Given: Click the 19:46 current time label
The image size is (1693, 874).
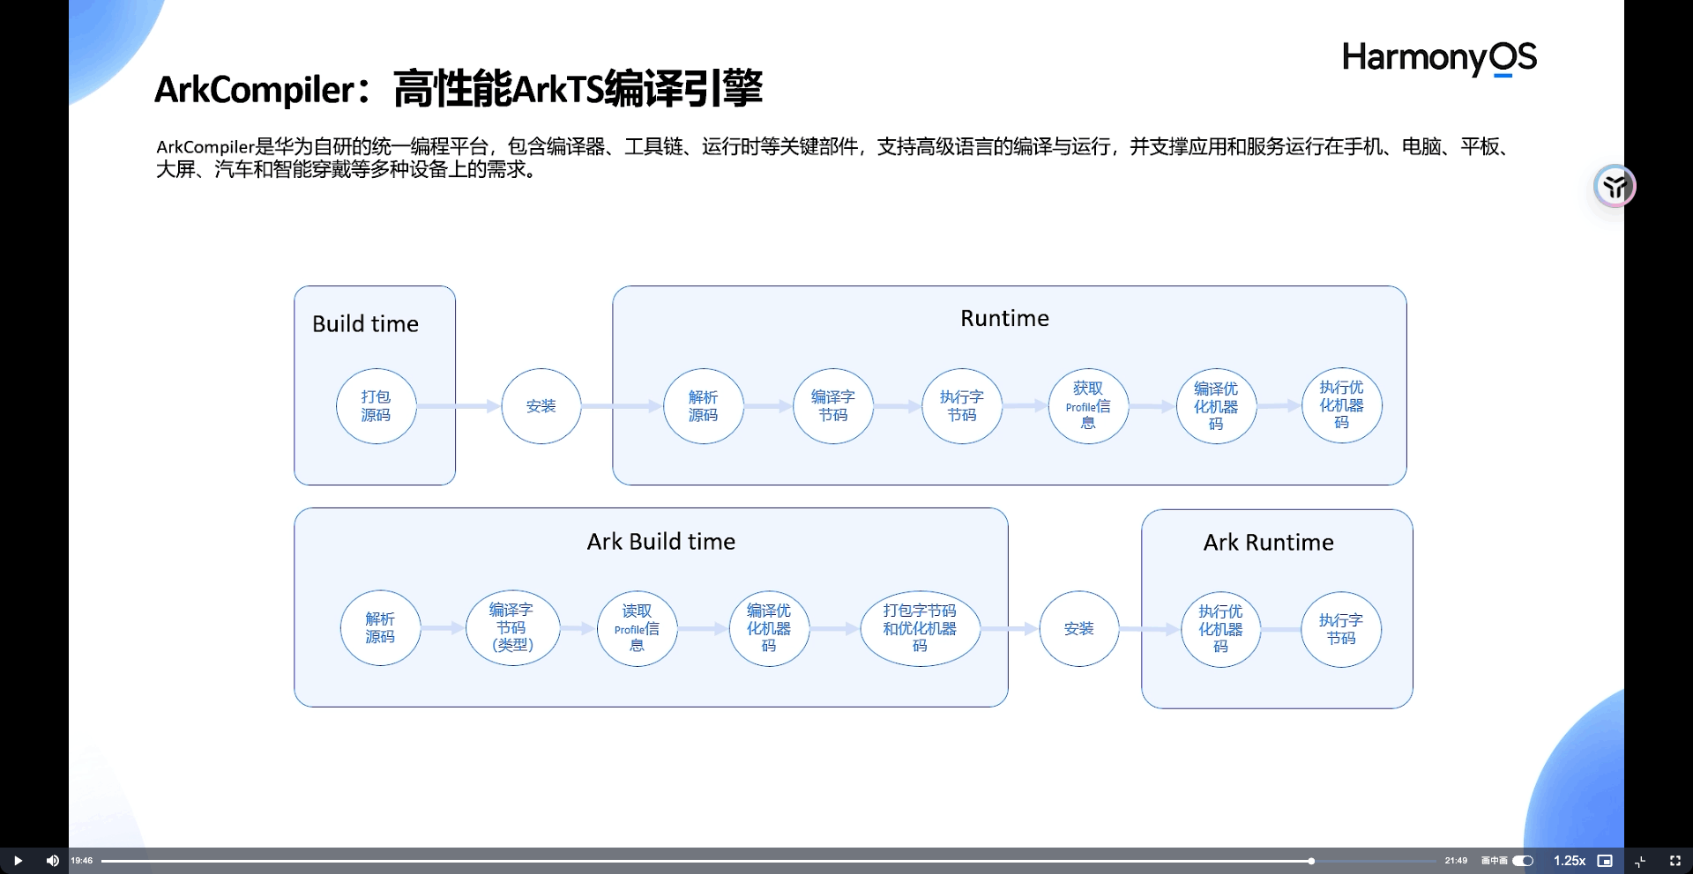Looking at the screenshot, I should click(x=82, y=861).
